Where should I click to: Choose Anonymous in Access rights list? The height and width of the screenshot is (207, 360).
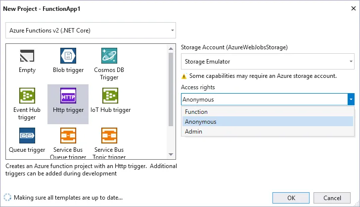(268, 121)
